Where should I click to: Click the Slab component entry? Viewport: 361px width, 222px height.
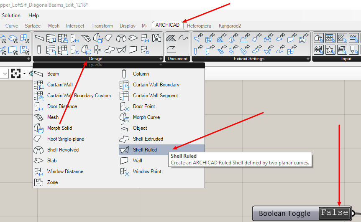point(52,161)
